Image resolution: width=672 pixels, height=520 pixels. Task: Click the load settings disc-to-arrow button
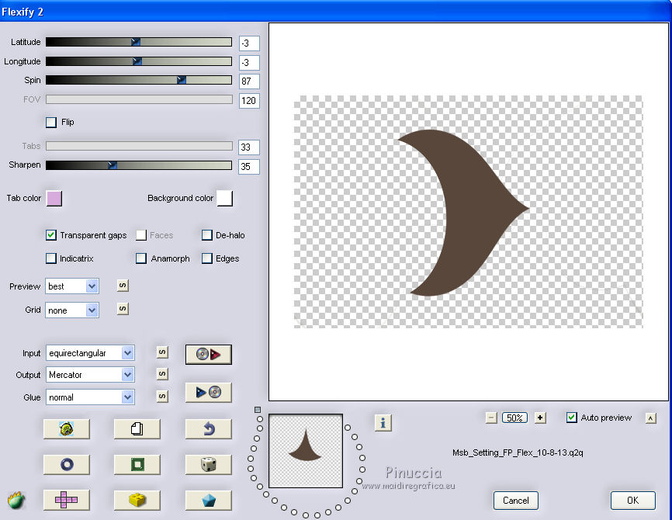coord(208,355)
